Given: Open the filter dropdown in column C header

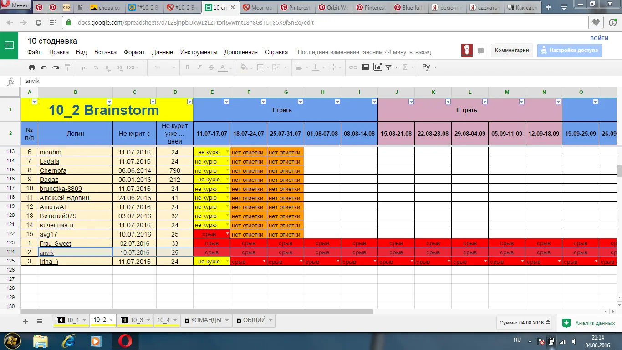Looking at the screenshot, I should click(x=153, y=102).
